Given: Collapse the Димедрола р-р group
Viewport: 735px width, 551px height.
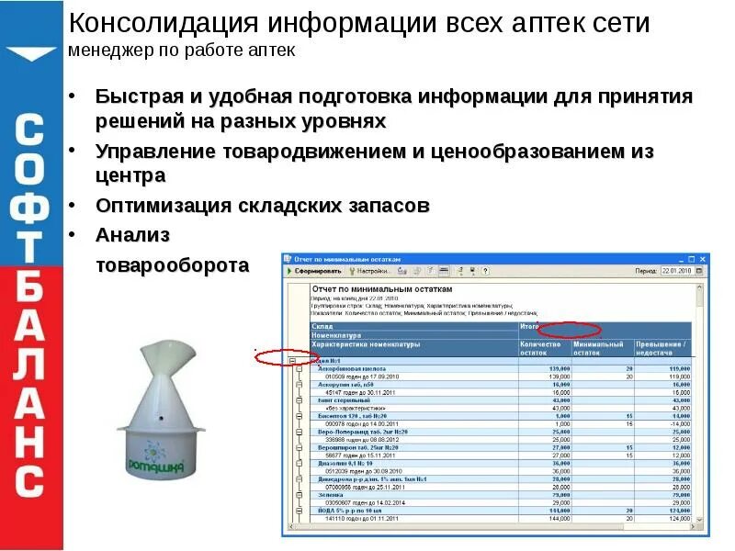Looking at the screenshot, I should tap(300, 479).
